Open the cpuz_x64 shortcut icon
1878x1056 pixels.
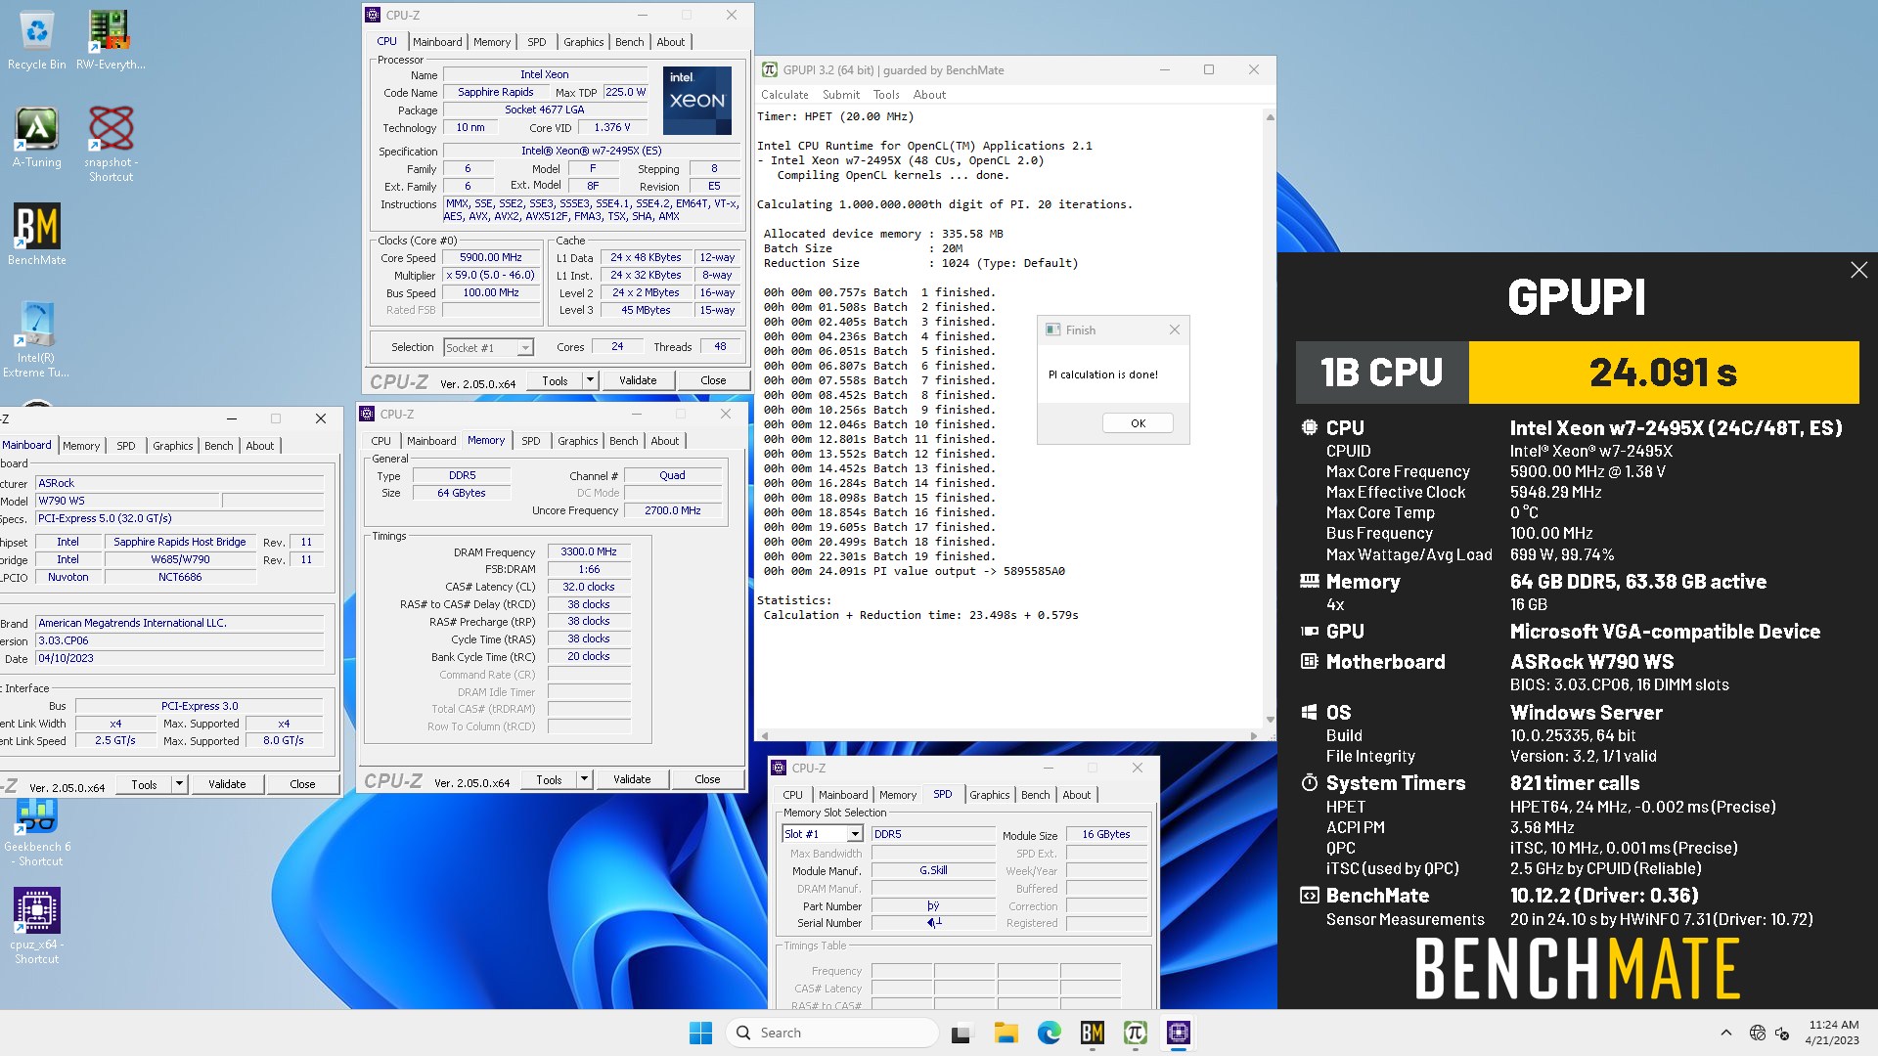pyautogui.click(x=37, y=926)
